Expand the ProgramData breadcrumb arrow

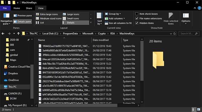(80, 34)
